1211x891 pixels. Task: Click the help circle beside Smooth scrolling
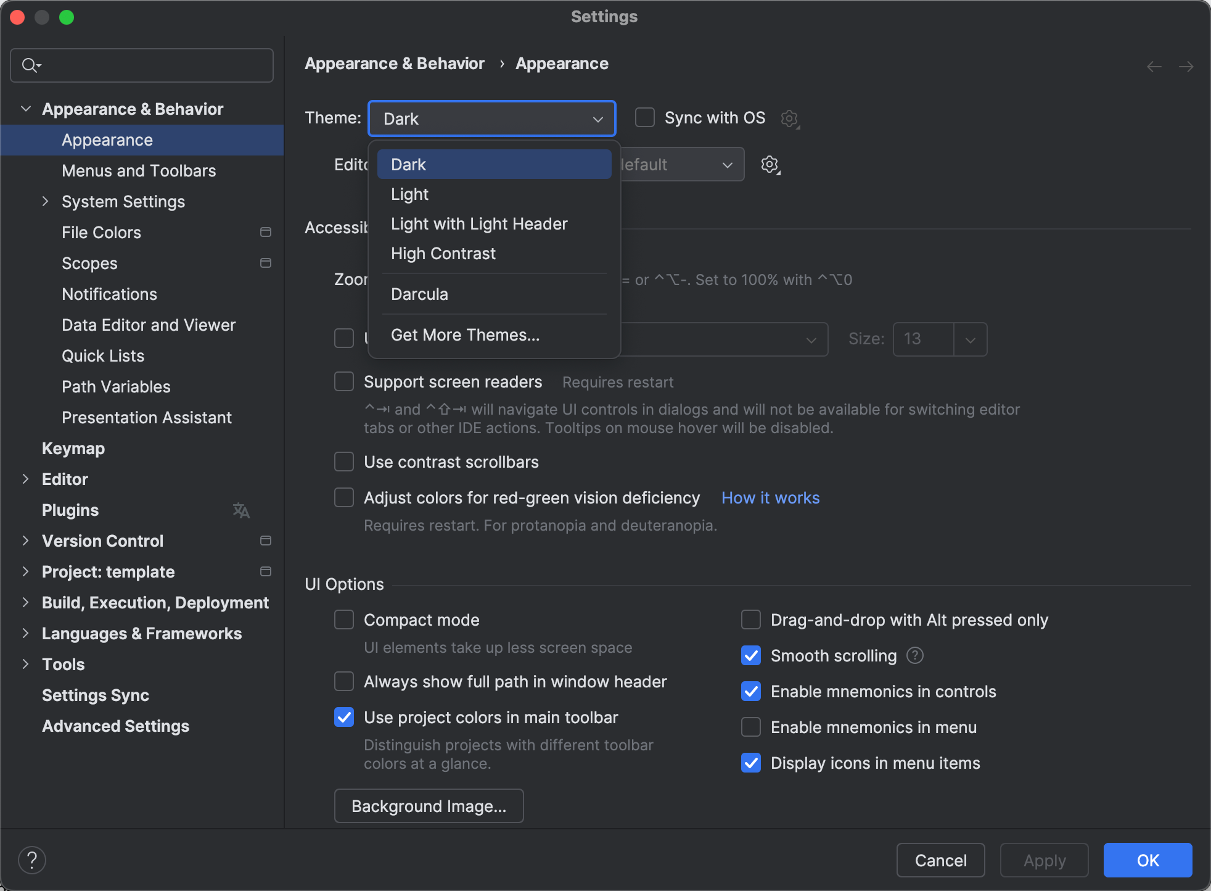(x=914, y=655)
